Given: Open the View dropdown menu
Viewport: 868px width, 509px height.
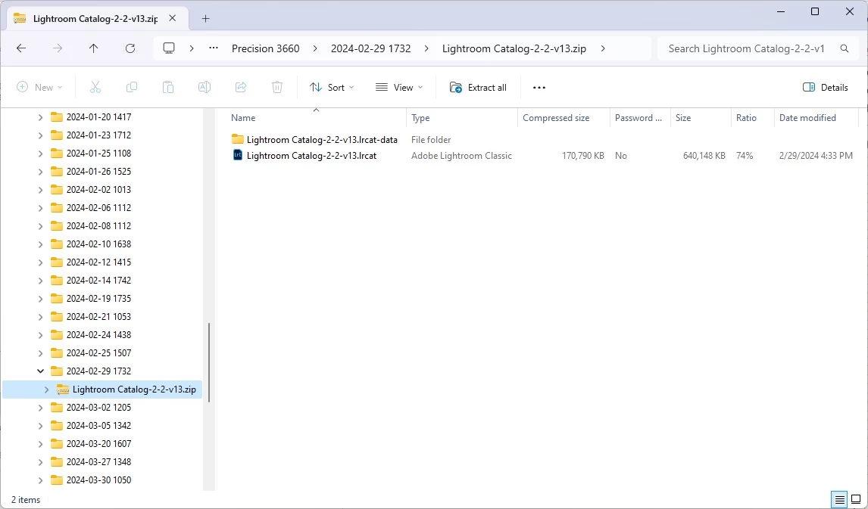Looking at the screenshot, I should coord(399,87).
